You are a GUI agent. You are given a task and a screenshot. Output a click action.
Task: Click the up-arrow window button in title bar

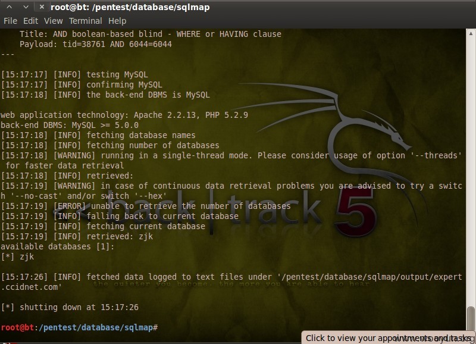10,7
